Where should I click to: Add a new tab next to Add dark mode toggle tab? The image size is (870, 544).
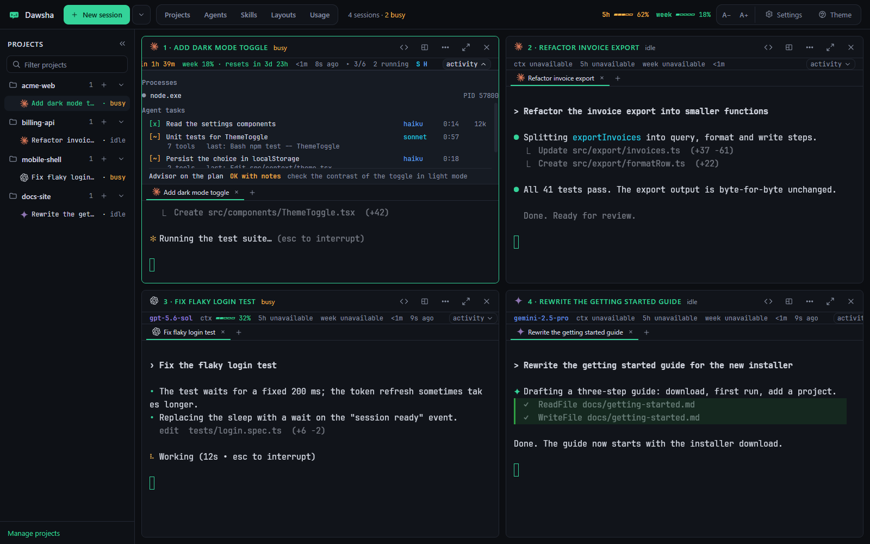[x=252, y=193]
